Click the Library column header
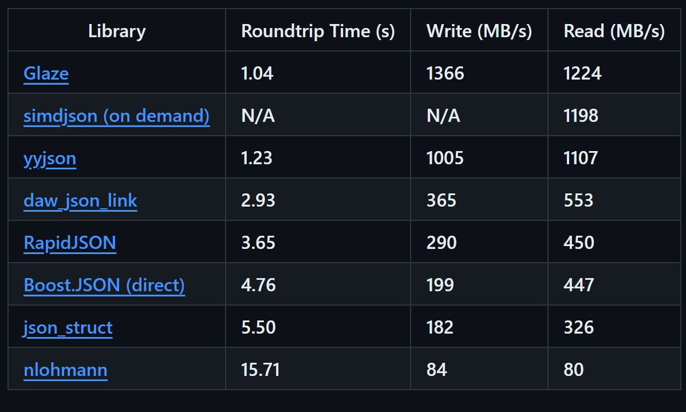The width and height of the screenshot is (686, 412). click(x=117, y=30)
